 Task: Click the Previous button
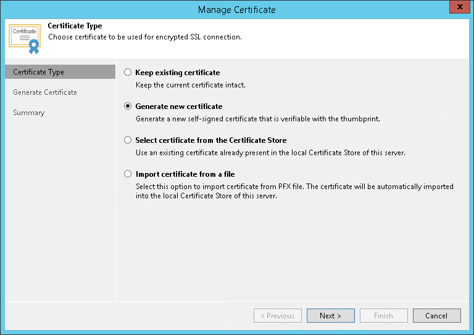[x=277, y=316]
